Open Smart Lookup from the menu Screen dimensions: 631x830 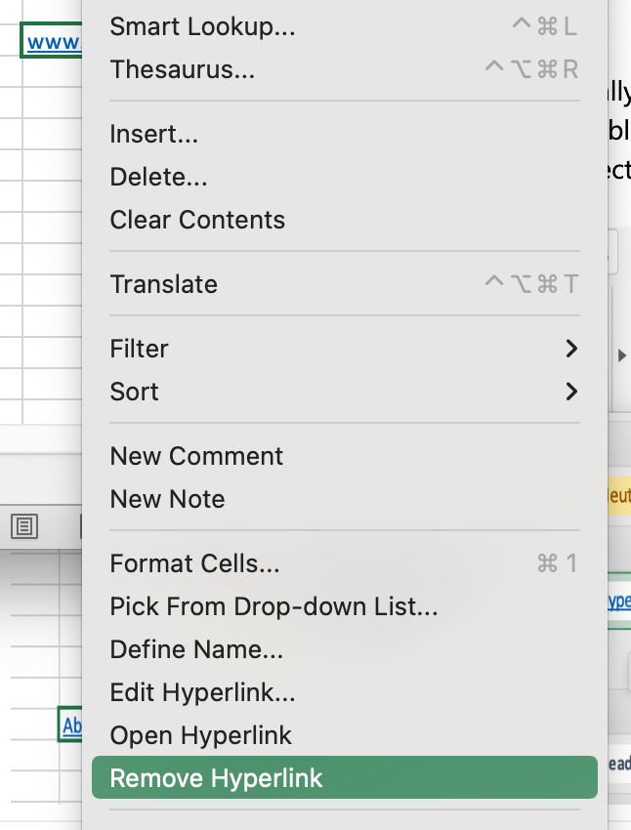[x=202, y=26]
